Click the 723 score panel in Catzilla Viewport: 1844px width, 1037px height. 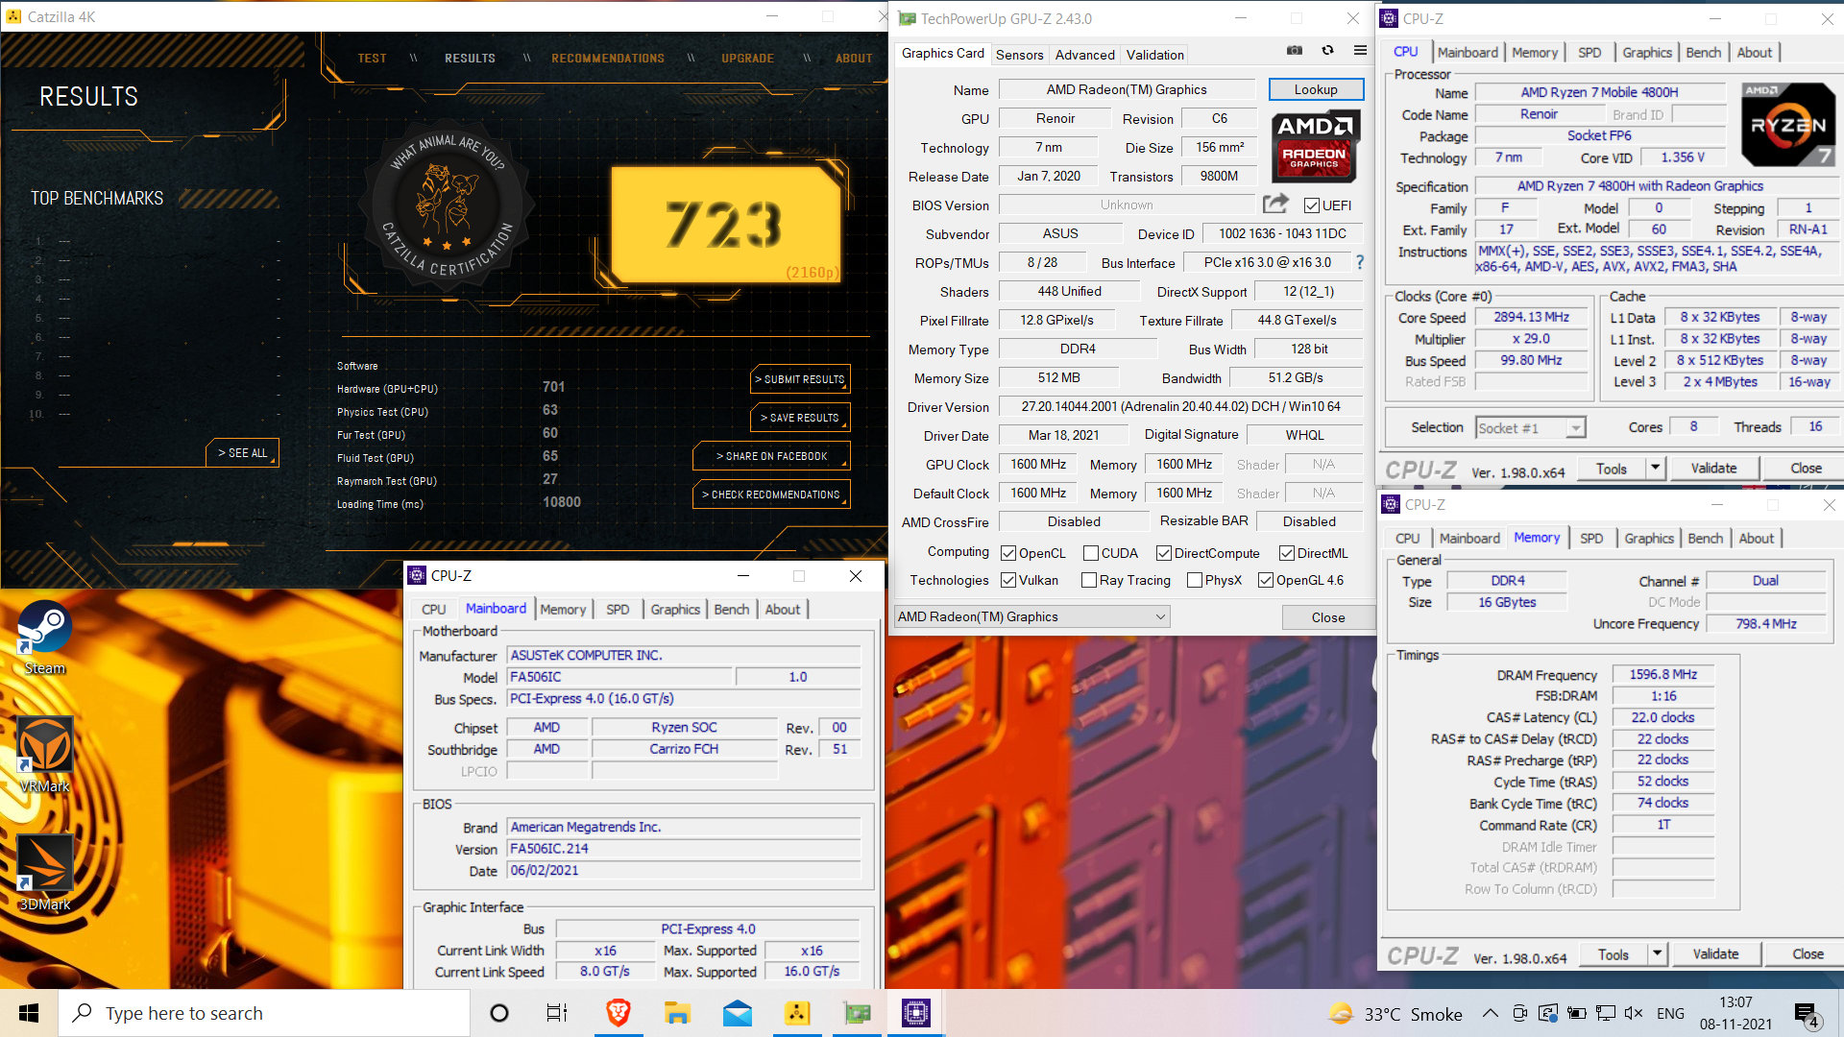tap(726, 226)
